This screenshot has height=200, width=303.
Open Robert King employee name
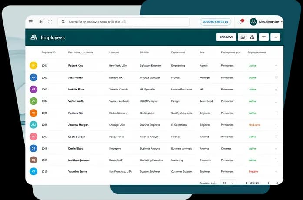76,66
